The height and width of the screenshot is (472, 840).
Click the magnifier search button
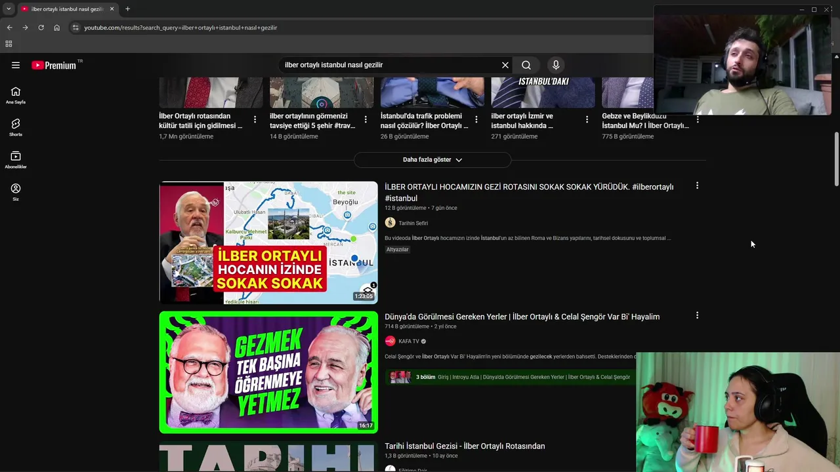526,65
